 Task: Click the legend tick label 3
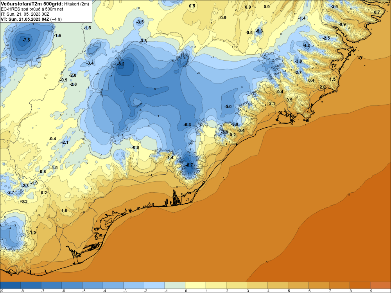point(248,291)
